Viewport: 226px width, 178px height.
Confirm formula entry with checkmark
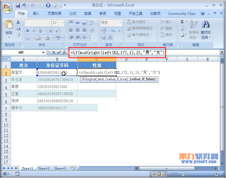pos(59,52)
